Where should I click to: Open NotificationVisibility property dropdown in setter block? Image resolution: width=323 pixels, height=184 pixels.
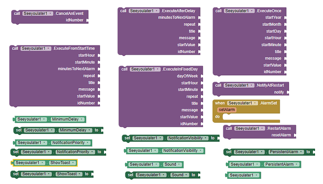point(187,138)
